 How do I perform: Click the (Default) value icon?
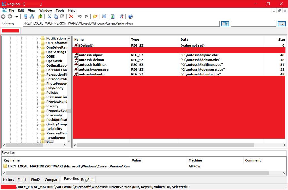[x=76, y=45]
